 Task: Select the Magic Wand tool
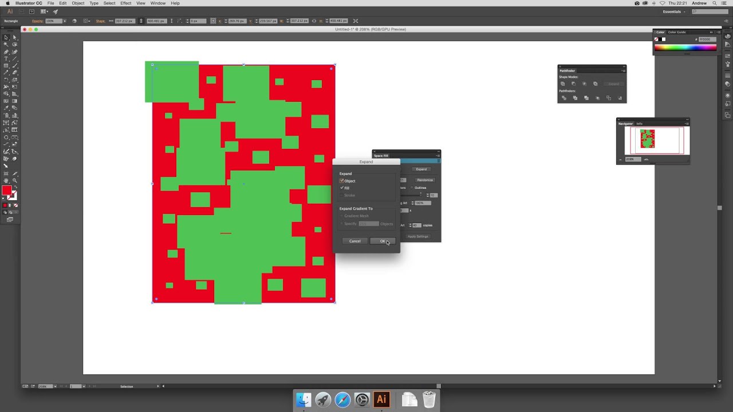(6, 45)
